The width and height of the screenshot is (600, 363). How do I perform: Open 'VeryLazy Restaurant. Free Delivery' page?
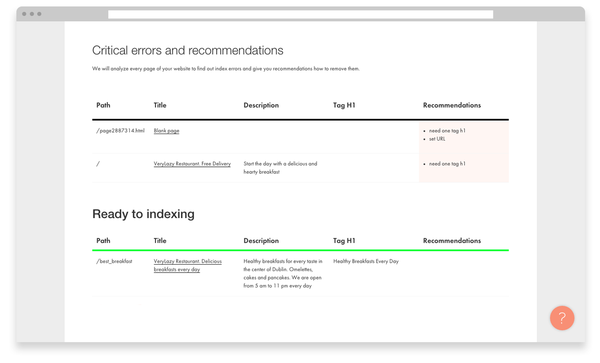(x=192, y=163)
